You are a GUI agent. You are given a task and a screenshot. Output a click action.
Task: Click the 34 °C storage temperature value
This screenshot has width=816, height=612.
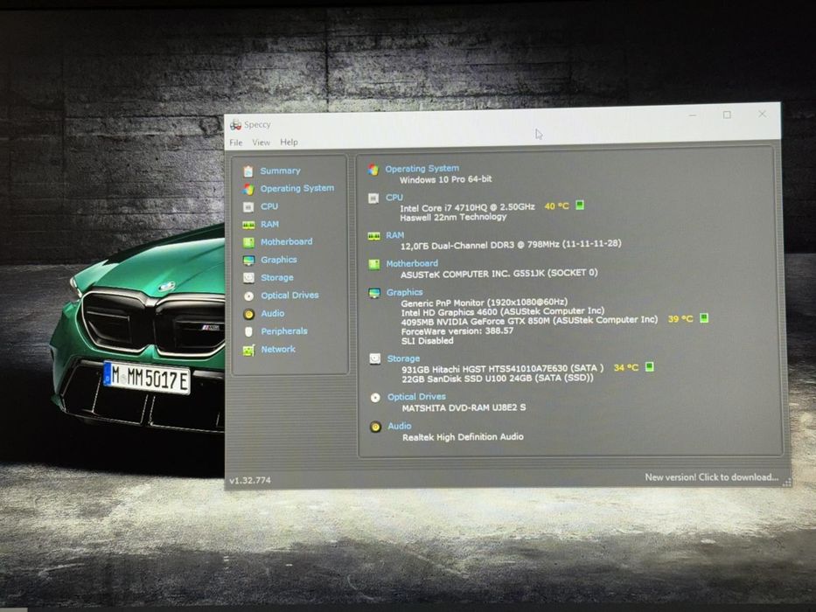626,367
